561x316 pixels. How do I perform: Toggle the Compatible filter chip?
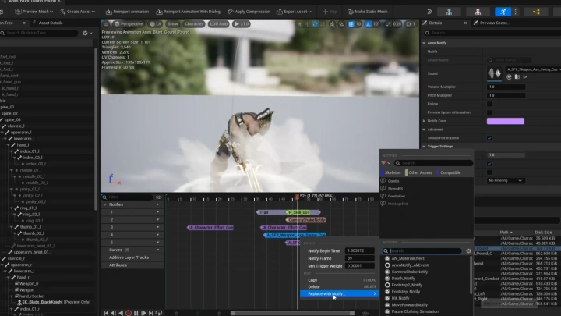pos(449,172)
